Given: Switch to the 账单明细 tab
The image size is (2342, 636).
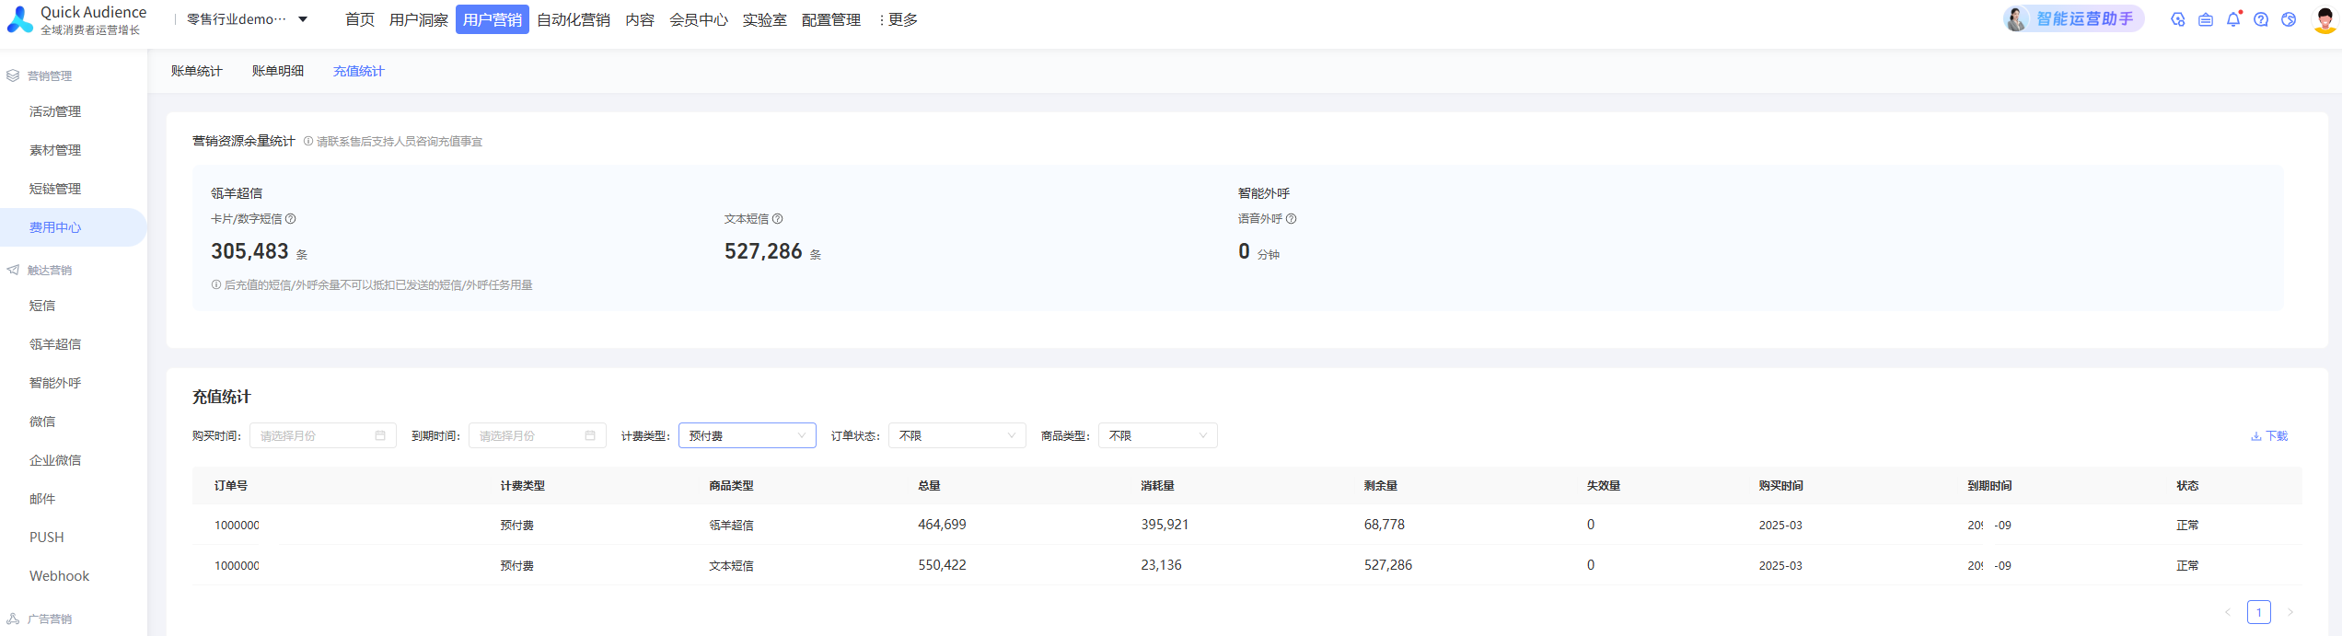Looking at the screenshot, I should (x=278, y=71).
